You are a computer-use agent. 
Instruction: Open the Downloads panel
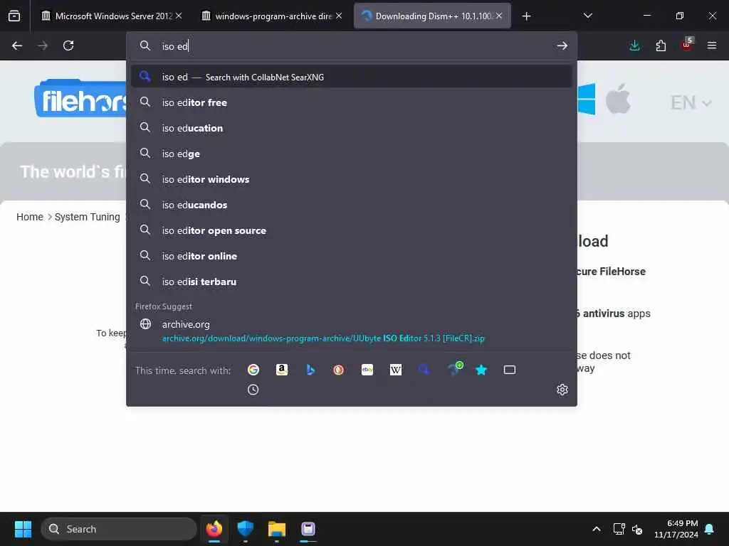coord(634,45)
